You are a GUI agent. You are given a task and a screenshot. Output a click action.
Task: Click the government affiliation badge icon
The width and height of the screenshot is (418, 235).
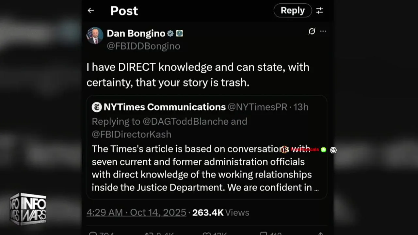[179, 33]
